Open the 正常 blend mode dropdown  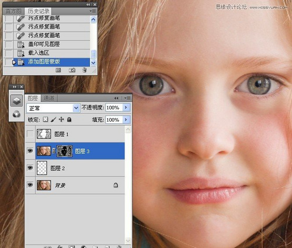(x=76, y=108)
